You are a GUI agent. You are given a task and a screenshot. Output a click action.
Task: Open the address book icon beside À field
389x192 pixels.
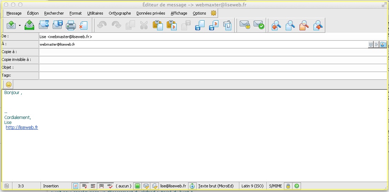pyautogui.click(x=383, y=45)
